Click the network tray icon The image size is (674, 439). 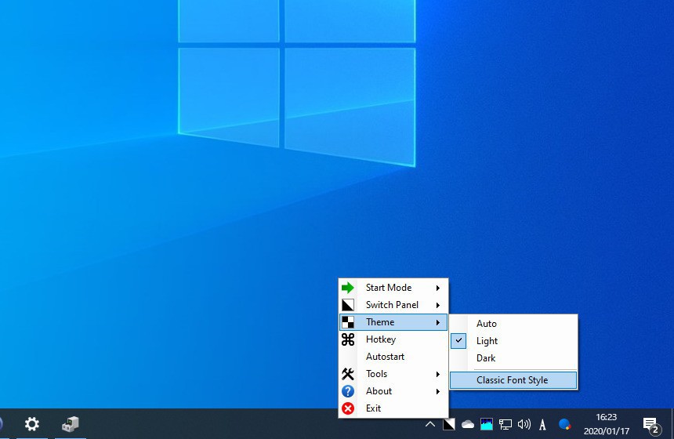505,424
